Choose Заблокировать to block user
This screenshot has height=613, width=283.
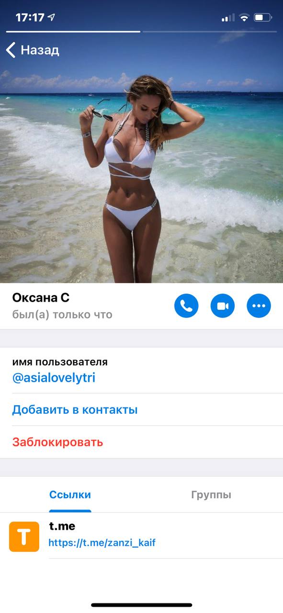57,442
